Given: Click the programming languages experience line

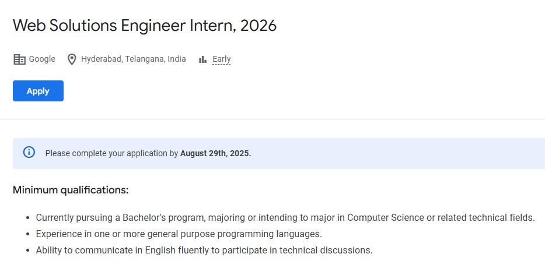Looking at the screenshot, I should (x=179, y=234).
